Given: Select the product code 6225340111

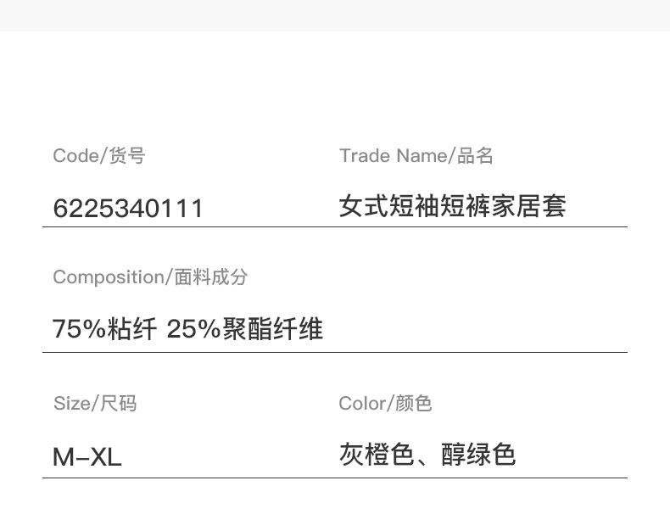Looking at the screenshot, I should (128, 209).
